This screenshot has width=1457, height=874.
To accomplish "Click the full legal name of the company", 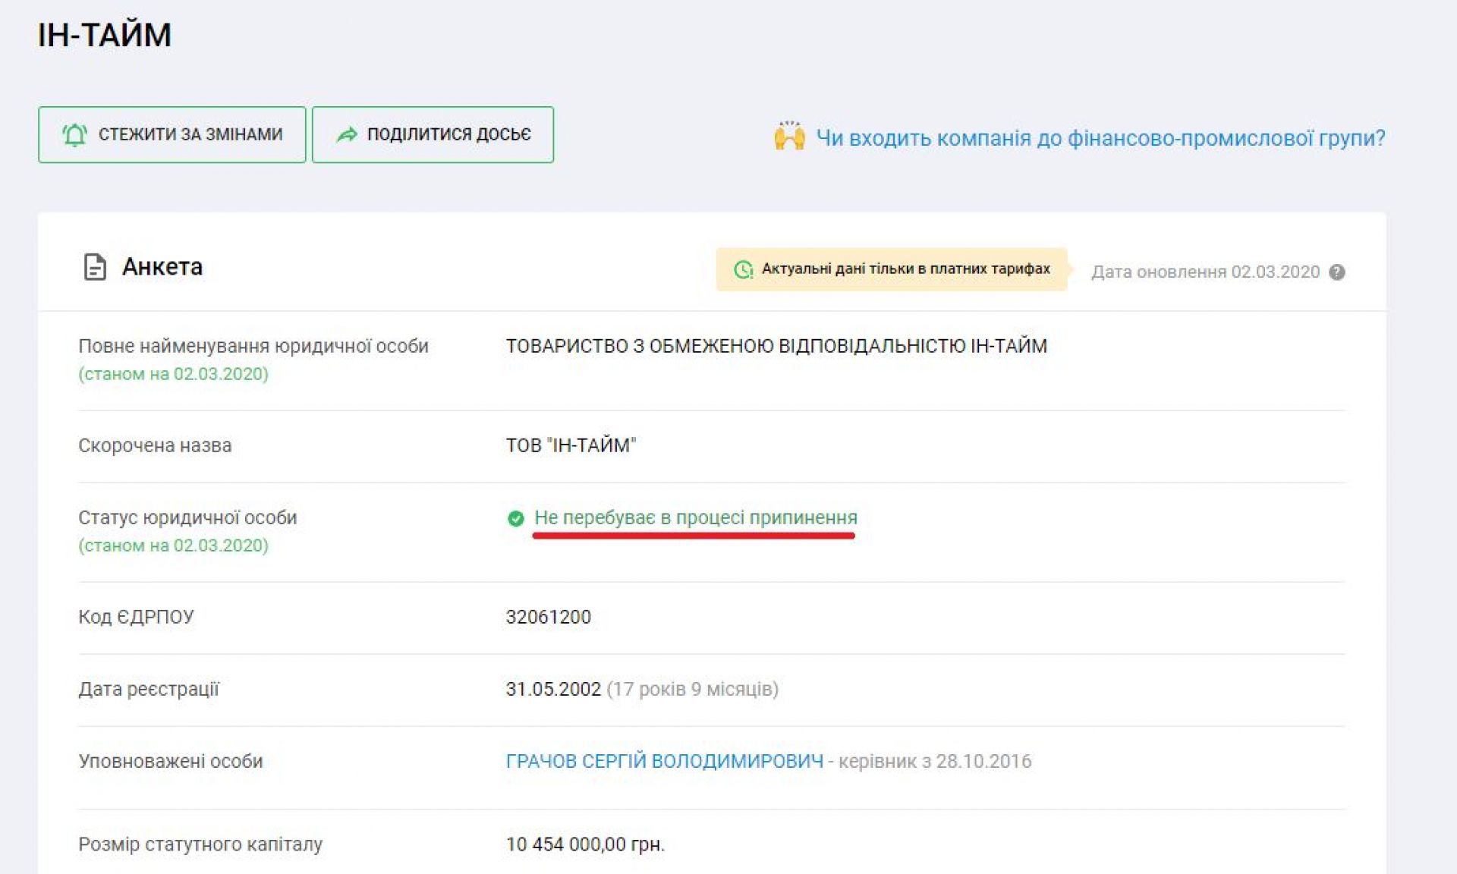I will click(776, 346).
